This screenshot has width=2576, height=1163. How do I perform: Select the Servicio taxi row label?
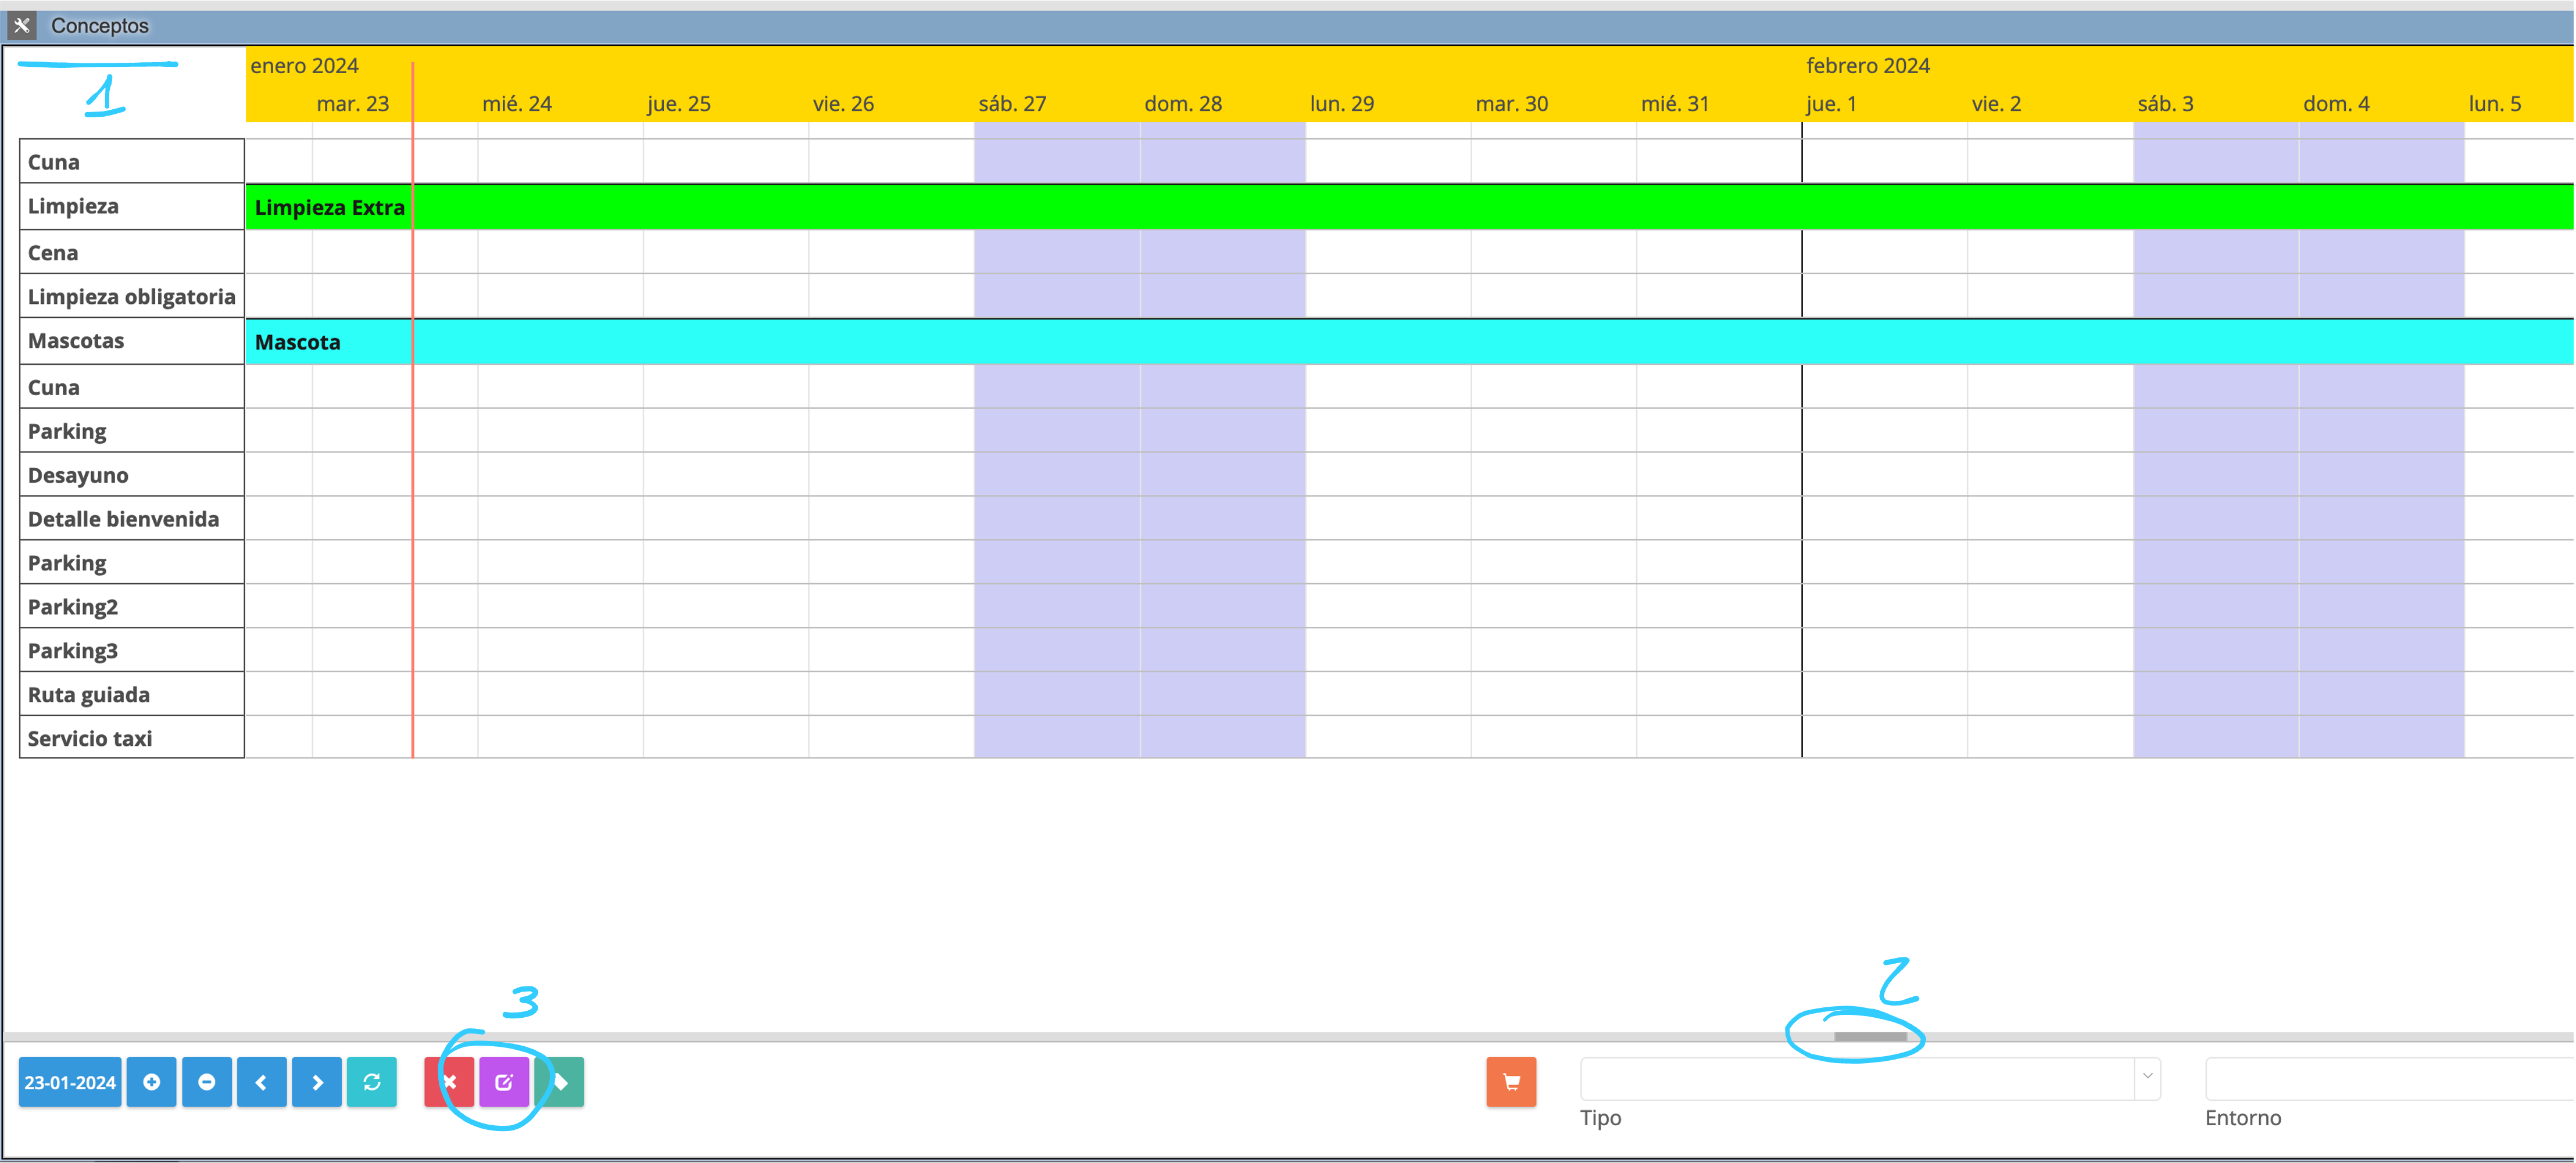[x=90, y=738]
